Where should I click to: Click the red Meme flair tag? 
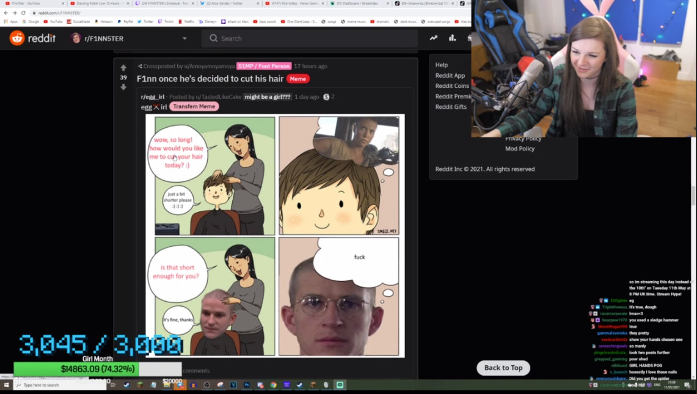click(298, 79)
